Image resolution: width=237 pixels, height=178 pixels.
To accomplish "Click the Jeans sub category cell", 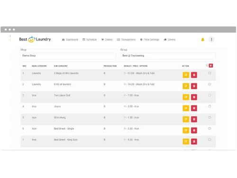I will pos(57,106).
